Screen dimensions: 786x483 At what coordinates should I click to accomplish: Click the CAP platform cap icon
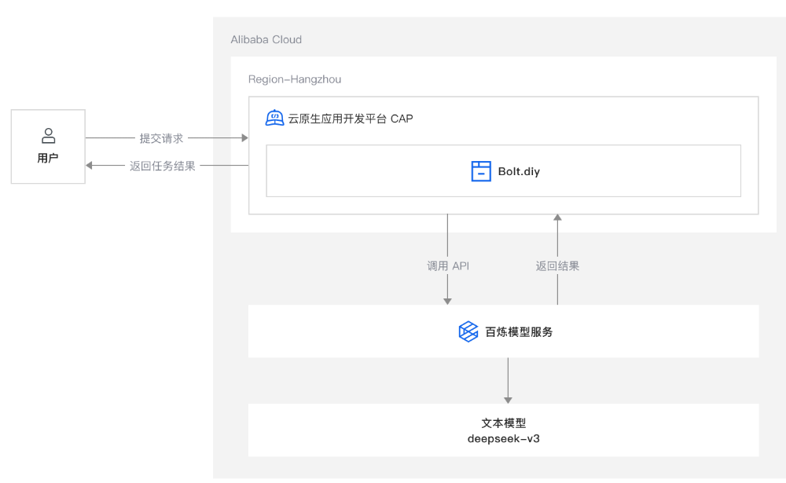pos(274,119)
